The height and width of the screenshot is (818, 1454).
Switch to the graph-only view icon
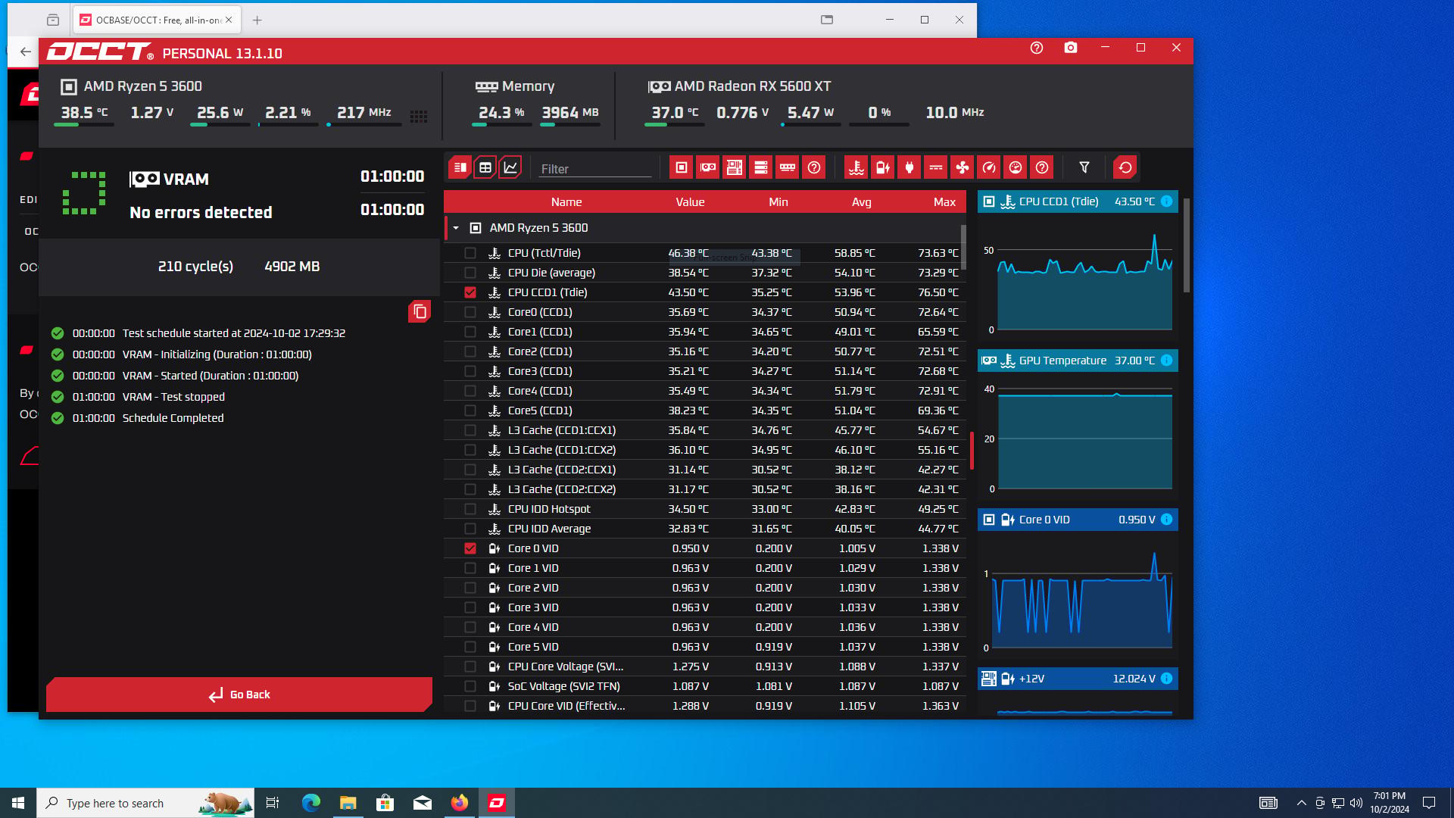point(511,167)
